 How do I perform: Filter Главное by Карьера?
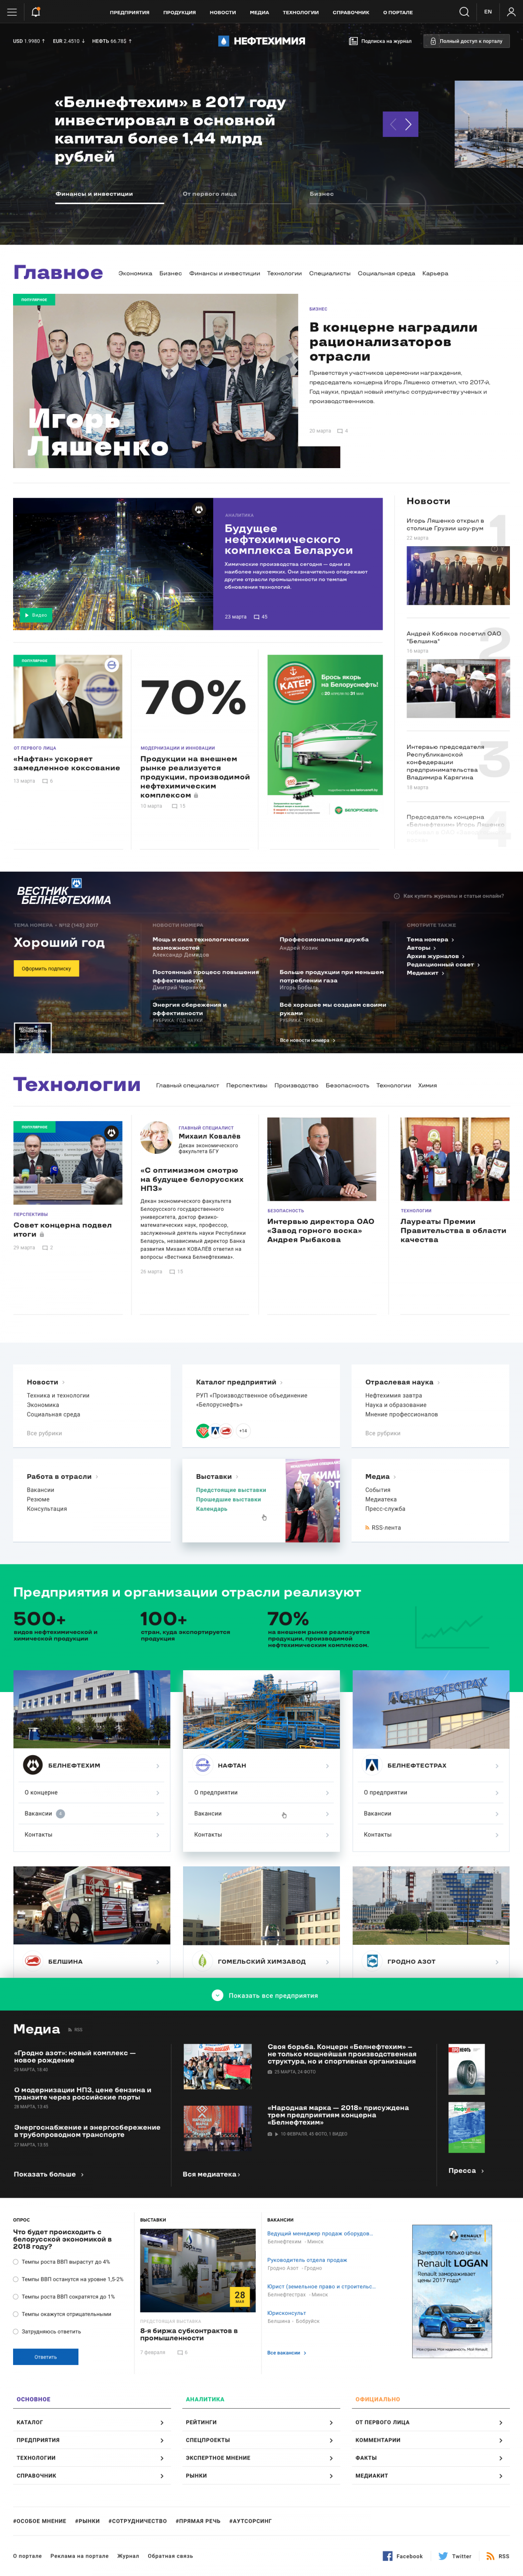(x=435, y=273)
